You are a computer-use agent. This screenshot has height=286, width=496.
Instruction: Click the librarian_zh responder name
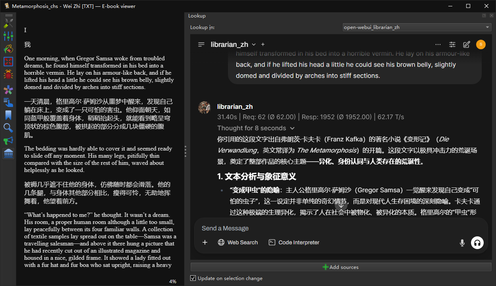point(235,106)
